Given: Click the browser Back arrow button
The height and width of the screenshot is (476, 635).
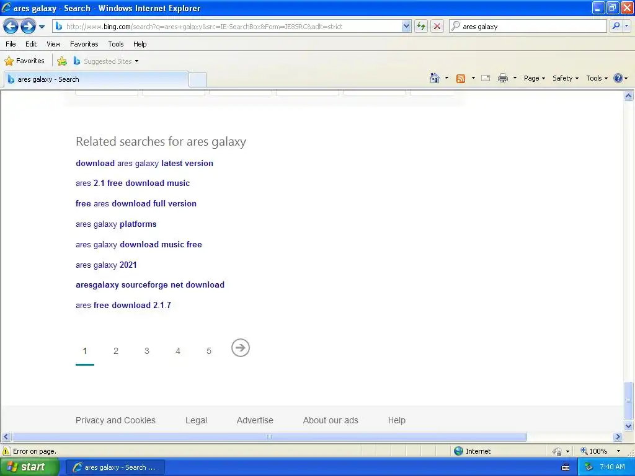Looking at the screenshot, I should pyautogui.click(x=11, y=27).
